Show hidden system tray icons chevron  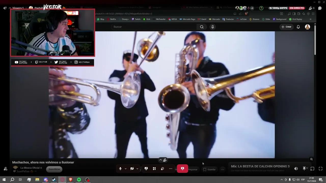pyautogui.click(x=282, y=180)
